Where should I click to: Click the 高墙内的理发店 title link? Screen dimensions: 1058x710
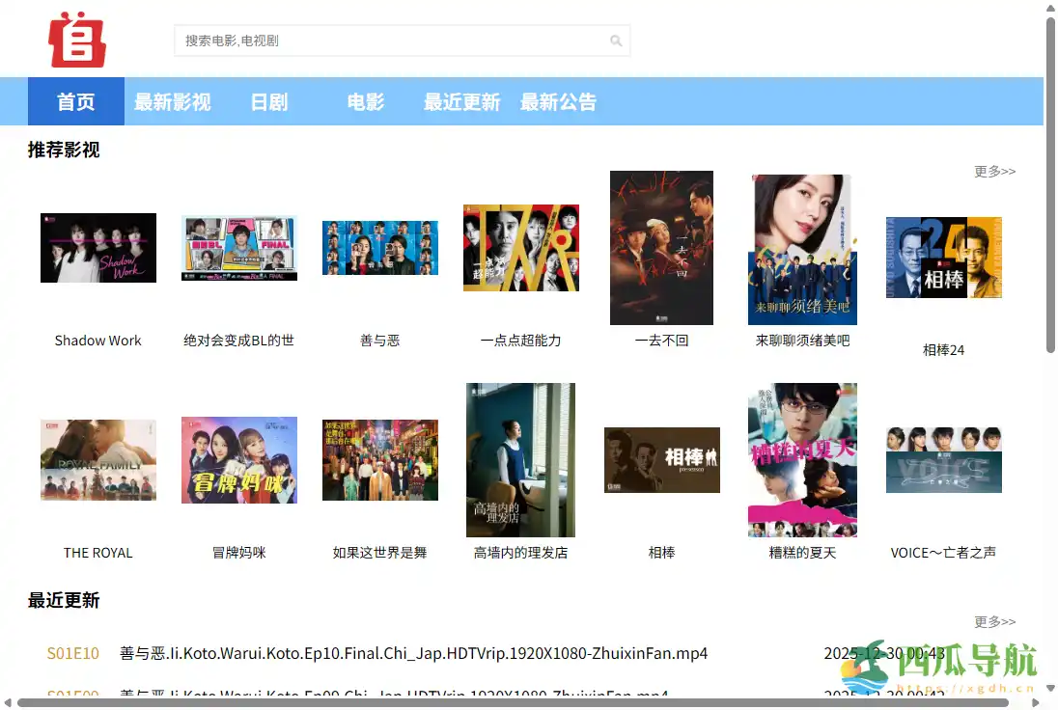coord(520,553)
